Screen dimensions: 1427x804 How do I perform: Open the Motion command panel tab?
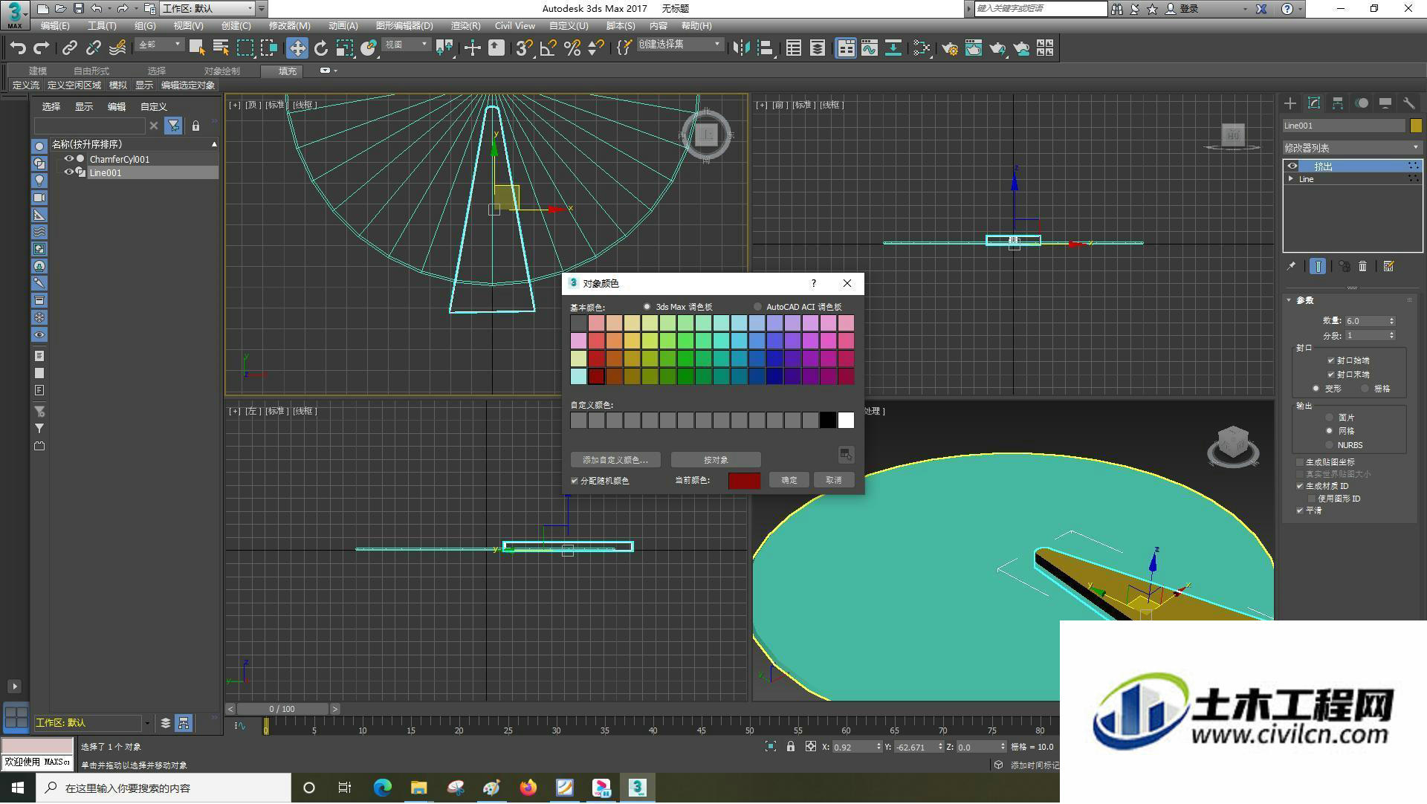click(x=1362, y=103)
